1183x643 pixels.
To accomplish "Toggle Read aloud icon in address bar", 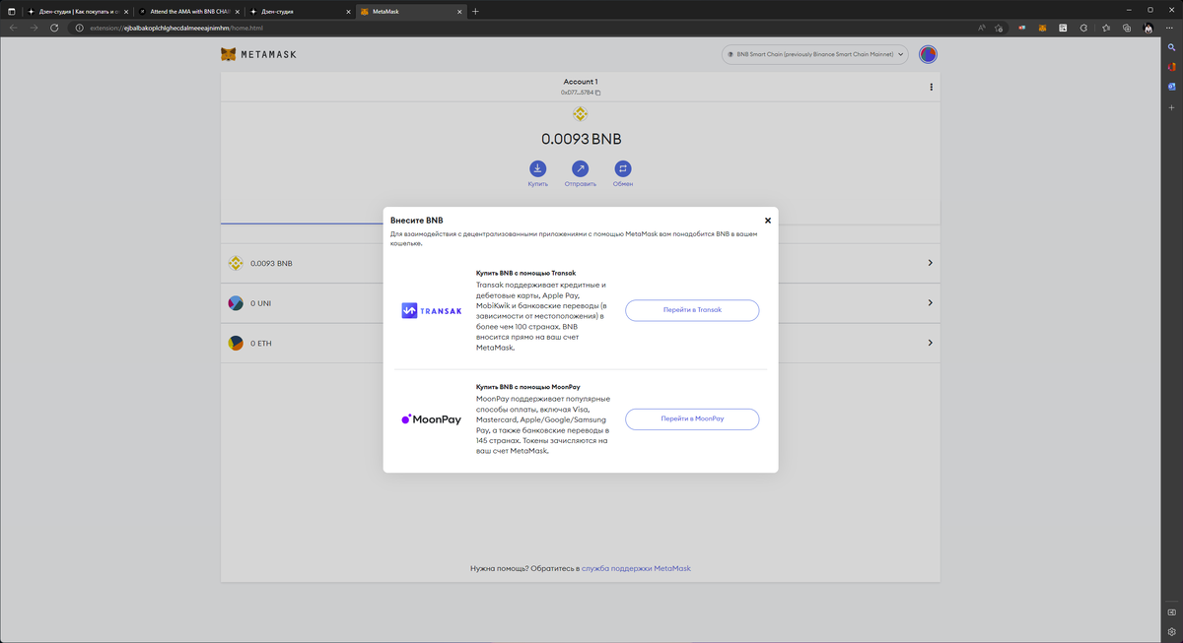I will coord(982,28).
